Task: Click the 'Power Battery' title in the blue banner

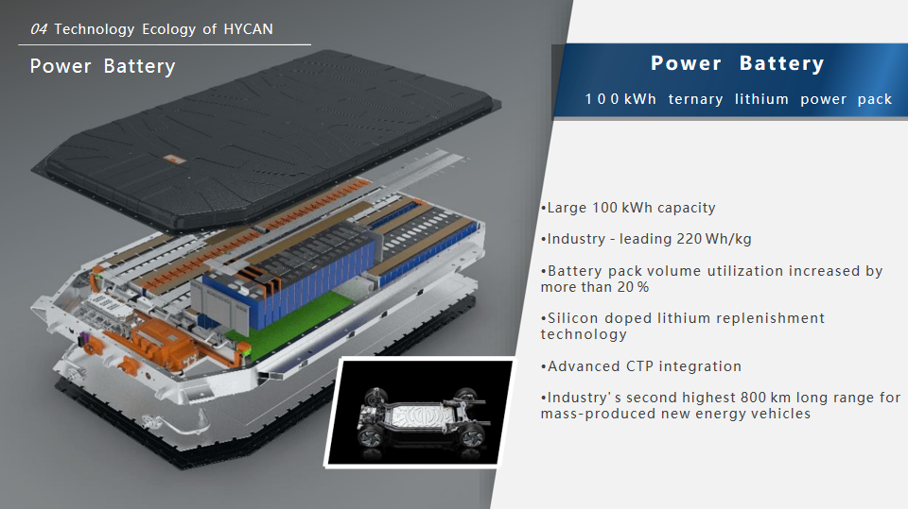Action: [737, 63]
